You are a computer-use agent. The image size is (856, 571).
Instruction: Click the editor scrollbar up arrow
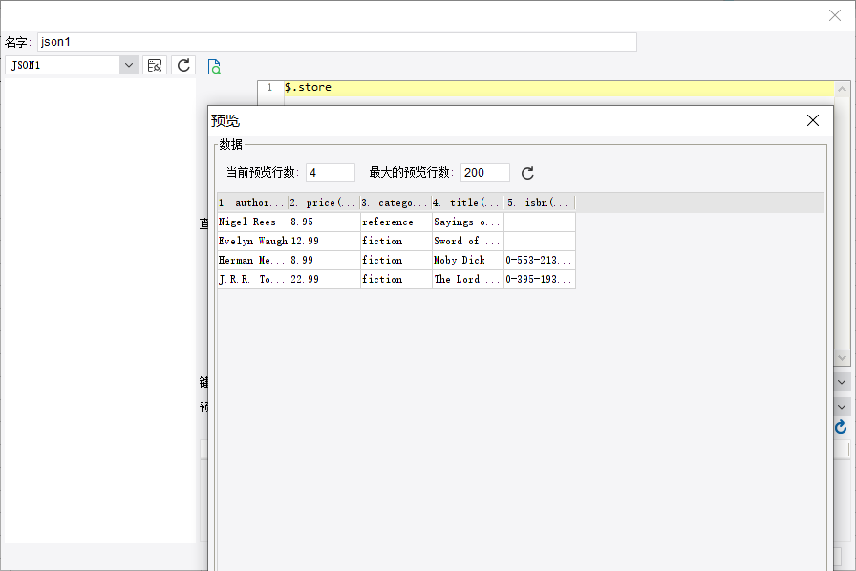pyautogui.click(x=842, y=88)
